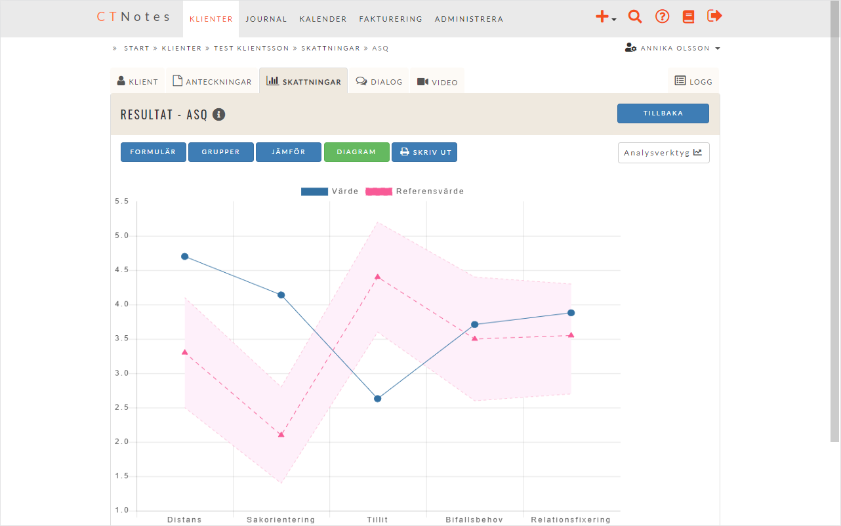
Task: Click the blue Tillit data point
Action: [378, 399]
